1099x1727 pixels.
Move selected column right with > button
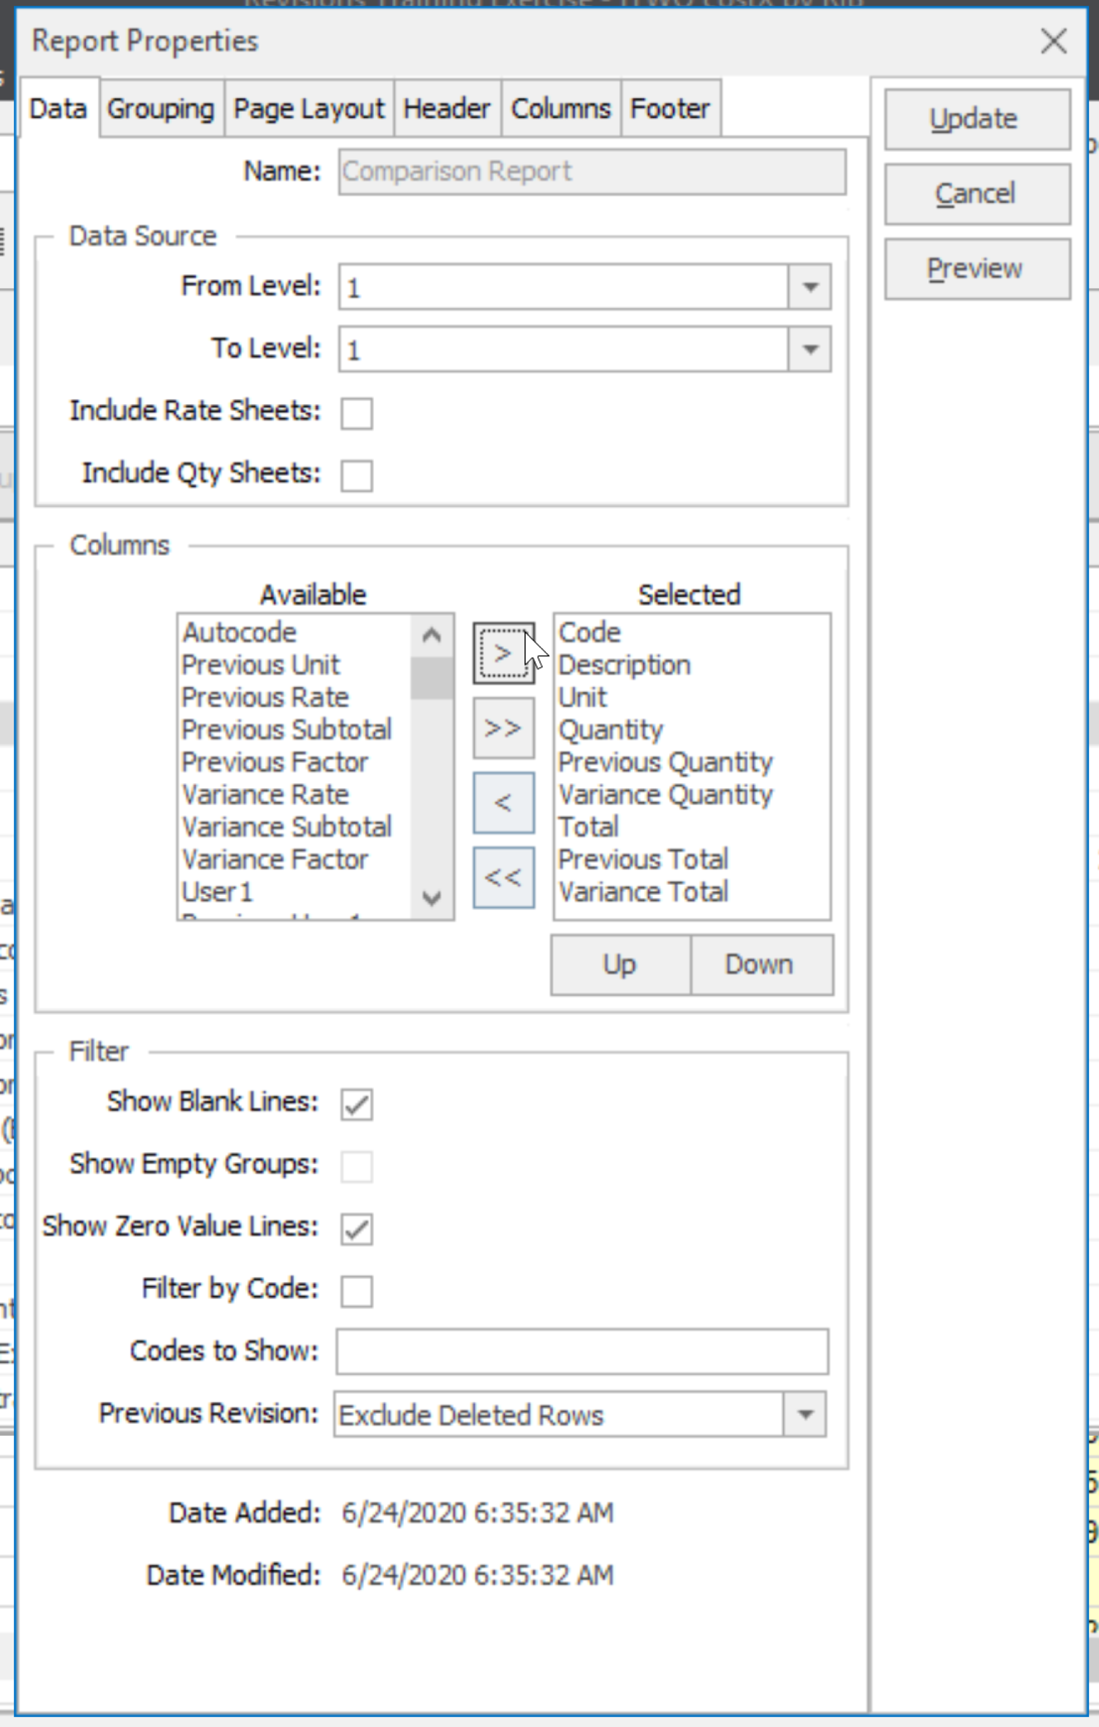(503, 653)
